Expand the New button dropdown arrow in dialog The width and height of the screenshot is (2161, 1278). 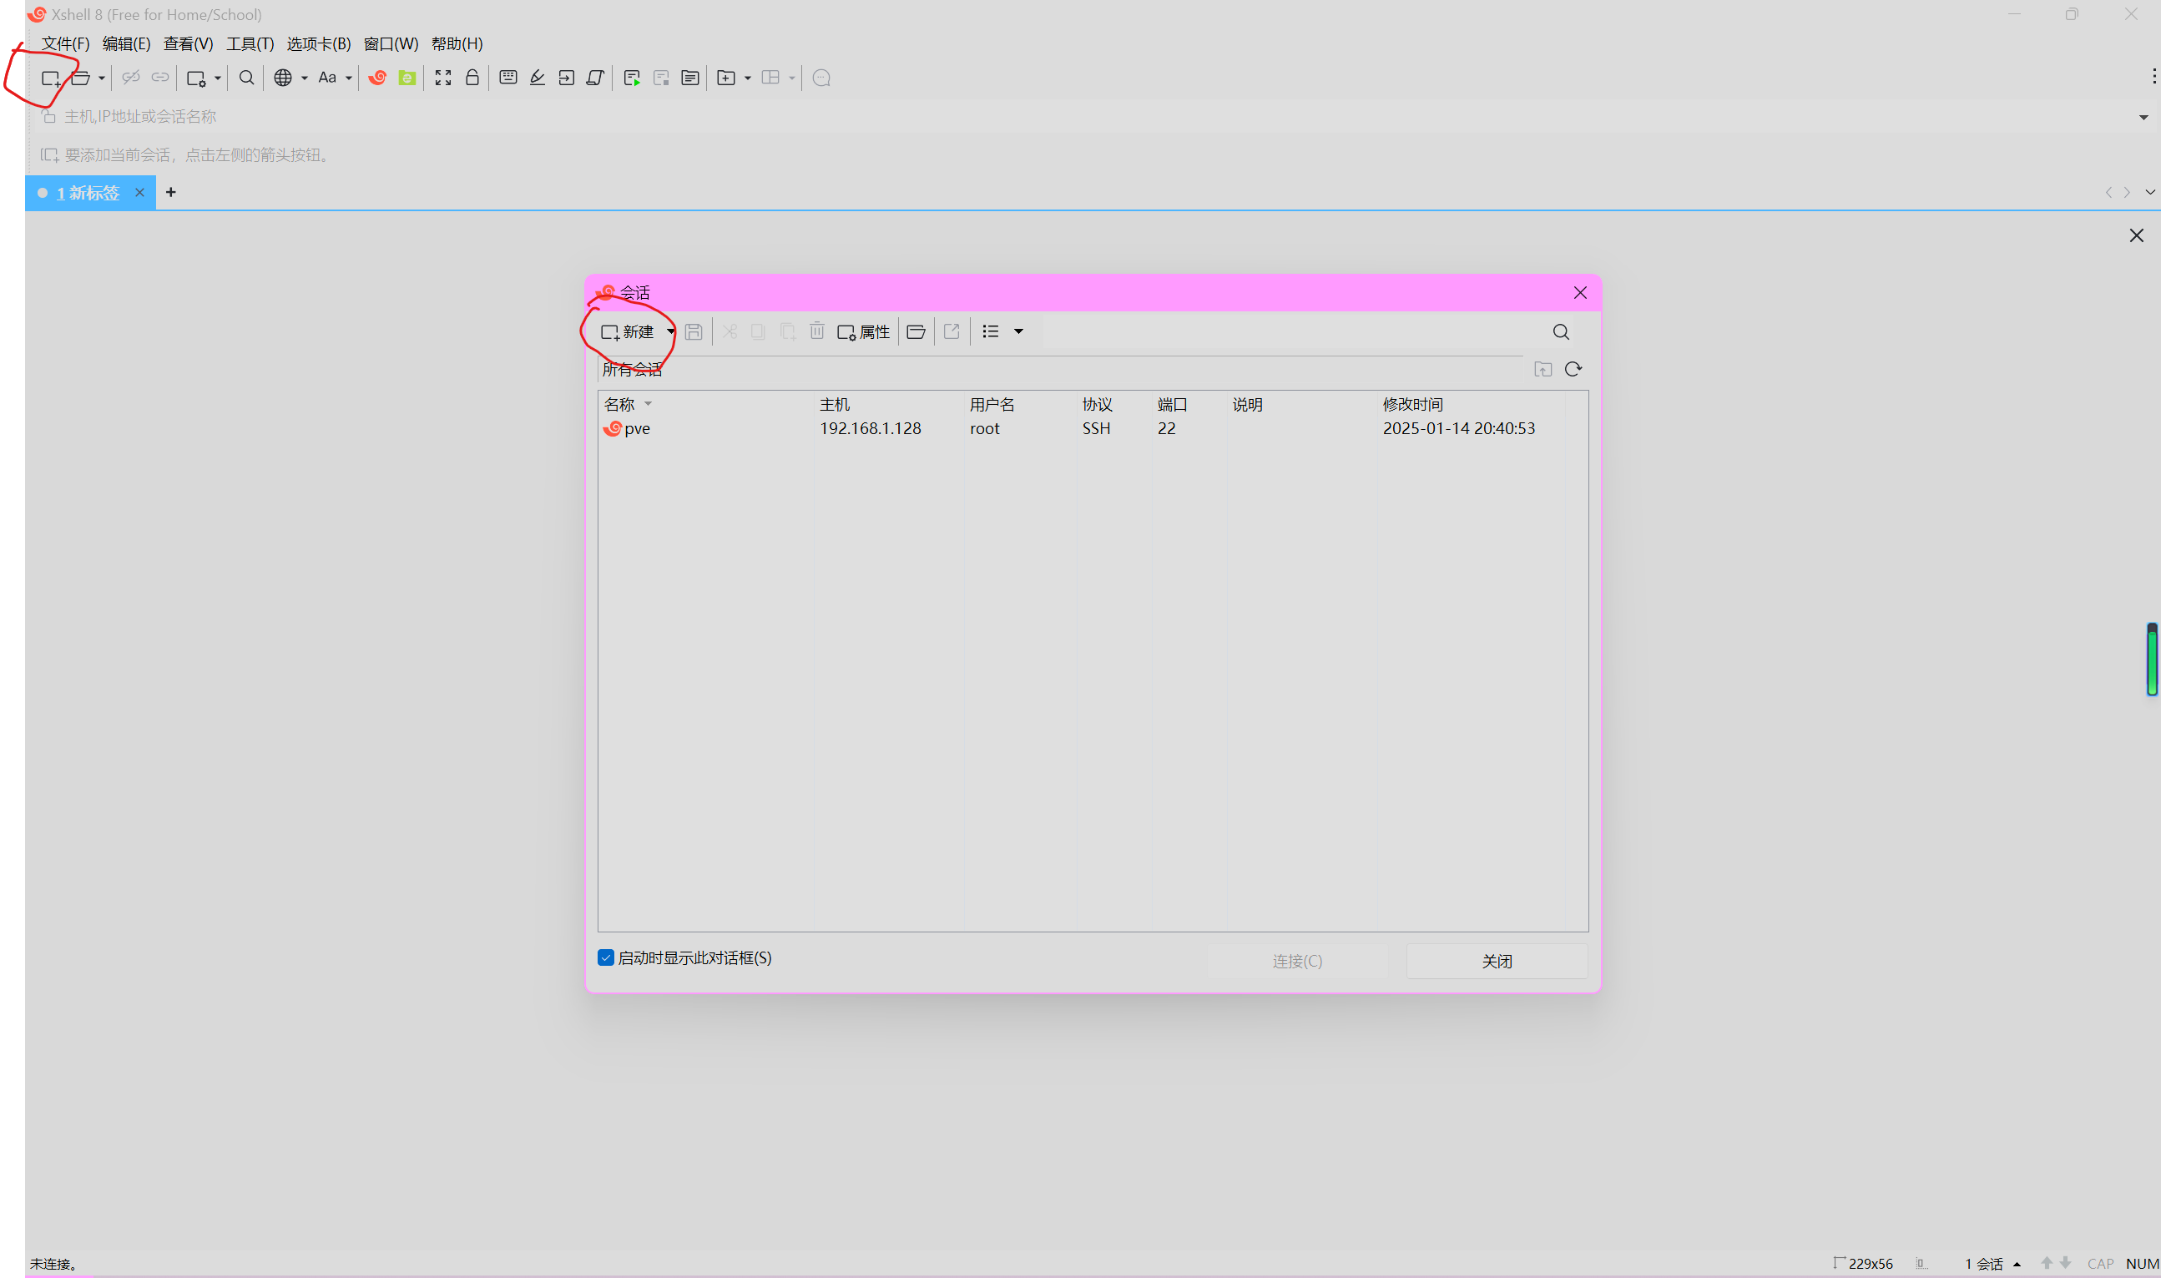click(x=671, y=332)
